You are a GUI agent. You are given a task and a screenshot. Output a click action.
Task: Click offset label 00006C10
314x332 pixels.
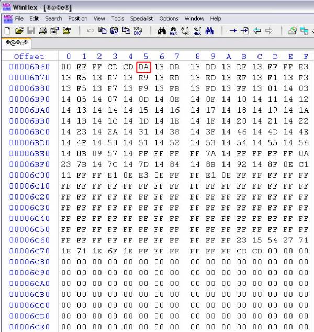click(29, 186)
